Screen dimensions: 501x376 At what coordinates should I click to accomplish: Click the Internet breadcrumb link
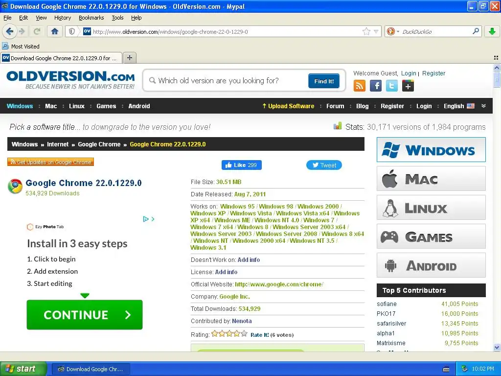(58, 144)
